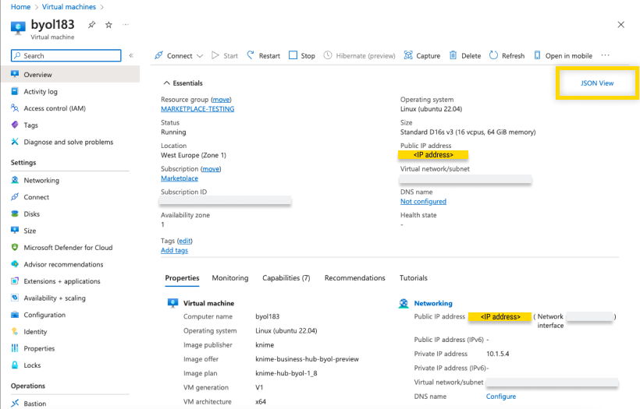640x409 pixels.
Task: Collapse the left sidebar menu
Action: (x=131, y=56)
